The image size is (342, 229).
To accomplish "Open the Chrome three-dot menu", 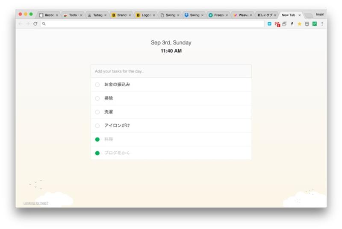I will [322, 24].
